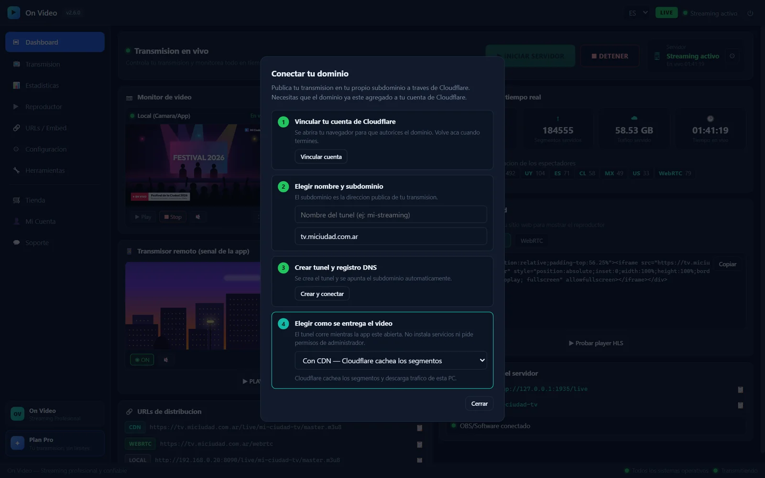Click the Vincular cuenta button
This screenshot has height=478, width=765.
click(x=321, y=157)
